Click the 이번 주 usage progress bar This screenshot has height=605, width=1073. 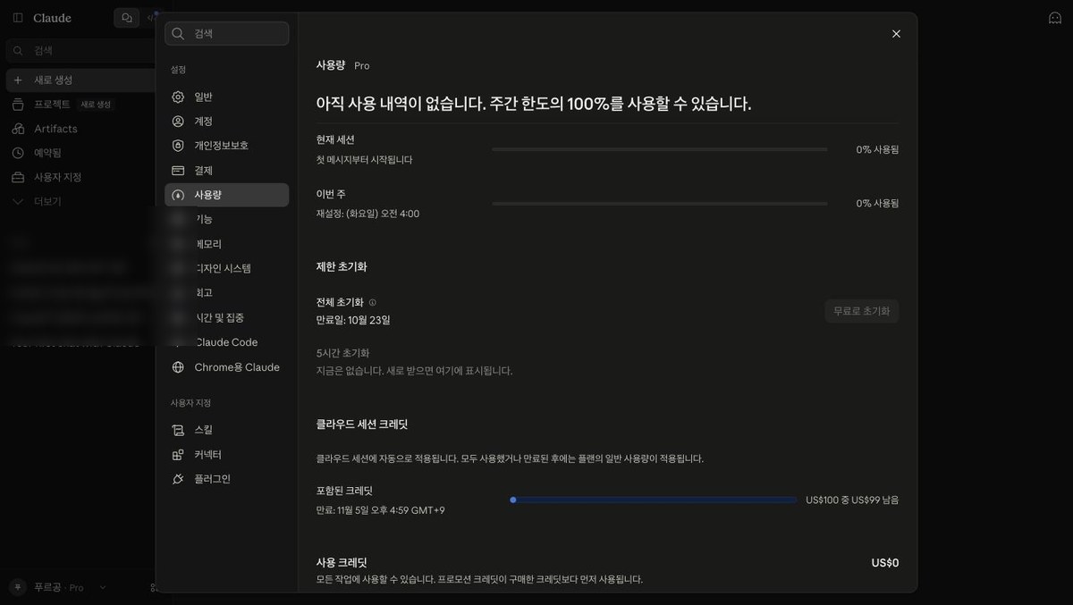point(660,204)
